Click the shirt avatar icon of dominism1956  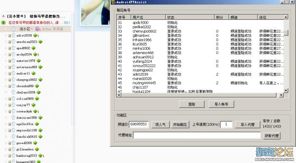(x=13, y=117)
